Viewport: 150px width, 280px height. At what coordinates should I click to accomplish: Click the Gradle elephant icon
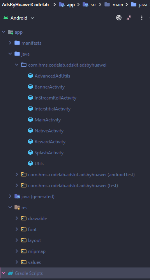(10, 273)
